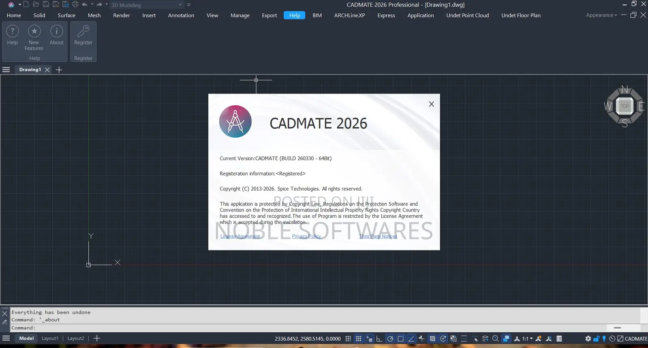
Task: Click the padlock UI lock icon
Action: coord(596,339)
